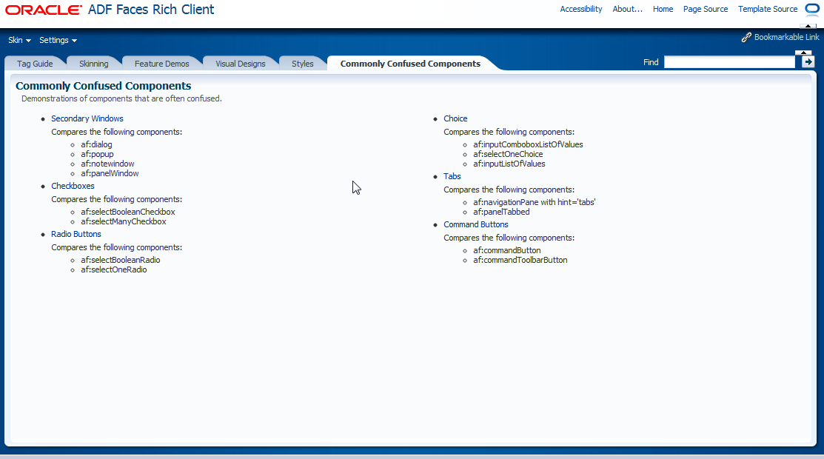Open the Visual Designs tab

click(240, 64)
